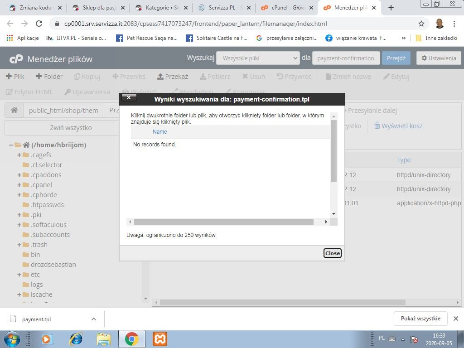
Task: Expand the .cagefs folder
Action: tap(19, 155)
